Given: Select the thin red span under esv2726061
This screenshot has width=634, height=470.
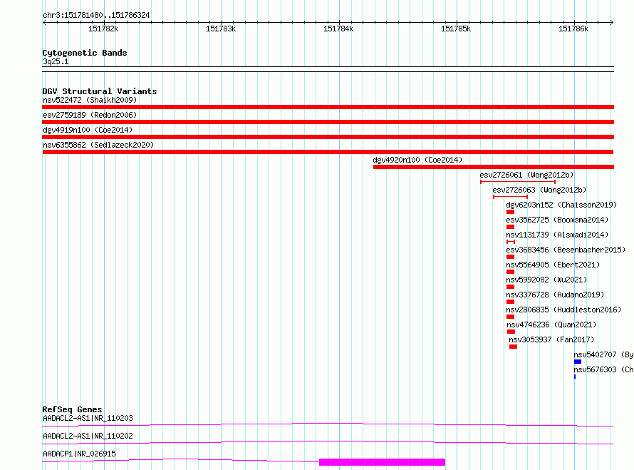Looking at the screenshot, I should point(518,182).
